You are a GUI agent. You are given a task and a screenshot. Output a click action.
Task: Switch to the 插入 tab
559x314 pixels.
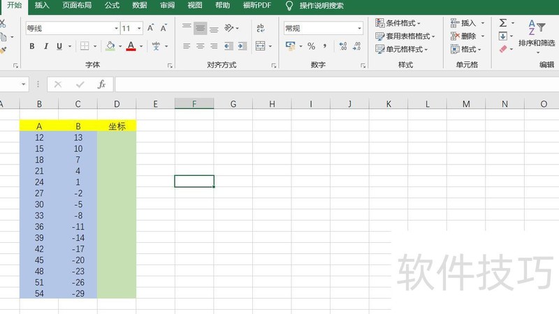(x=42, y=6)
